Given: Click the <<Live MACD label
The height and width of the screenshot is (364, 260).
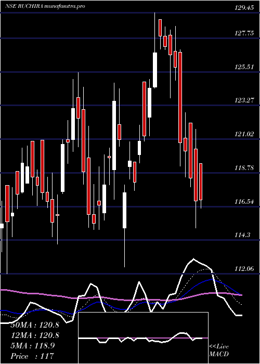Looking at the screenshot, I should click(219, 350).
